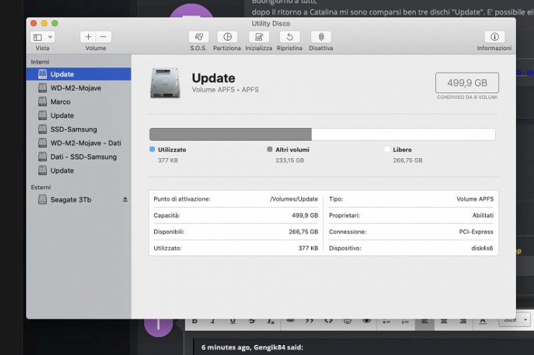
Task: Click the large Update disk icon
Action: [x=165, y=83]
